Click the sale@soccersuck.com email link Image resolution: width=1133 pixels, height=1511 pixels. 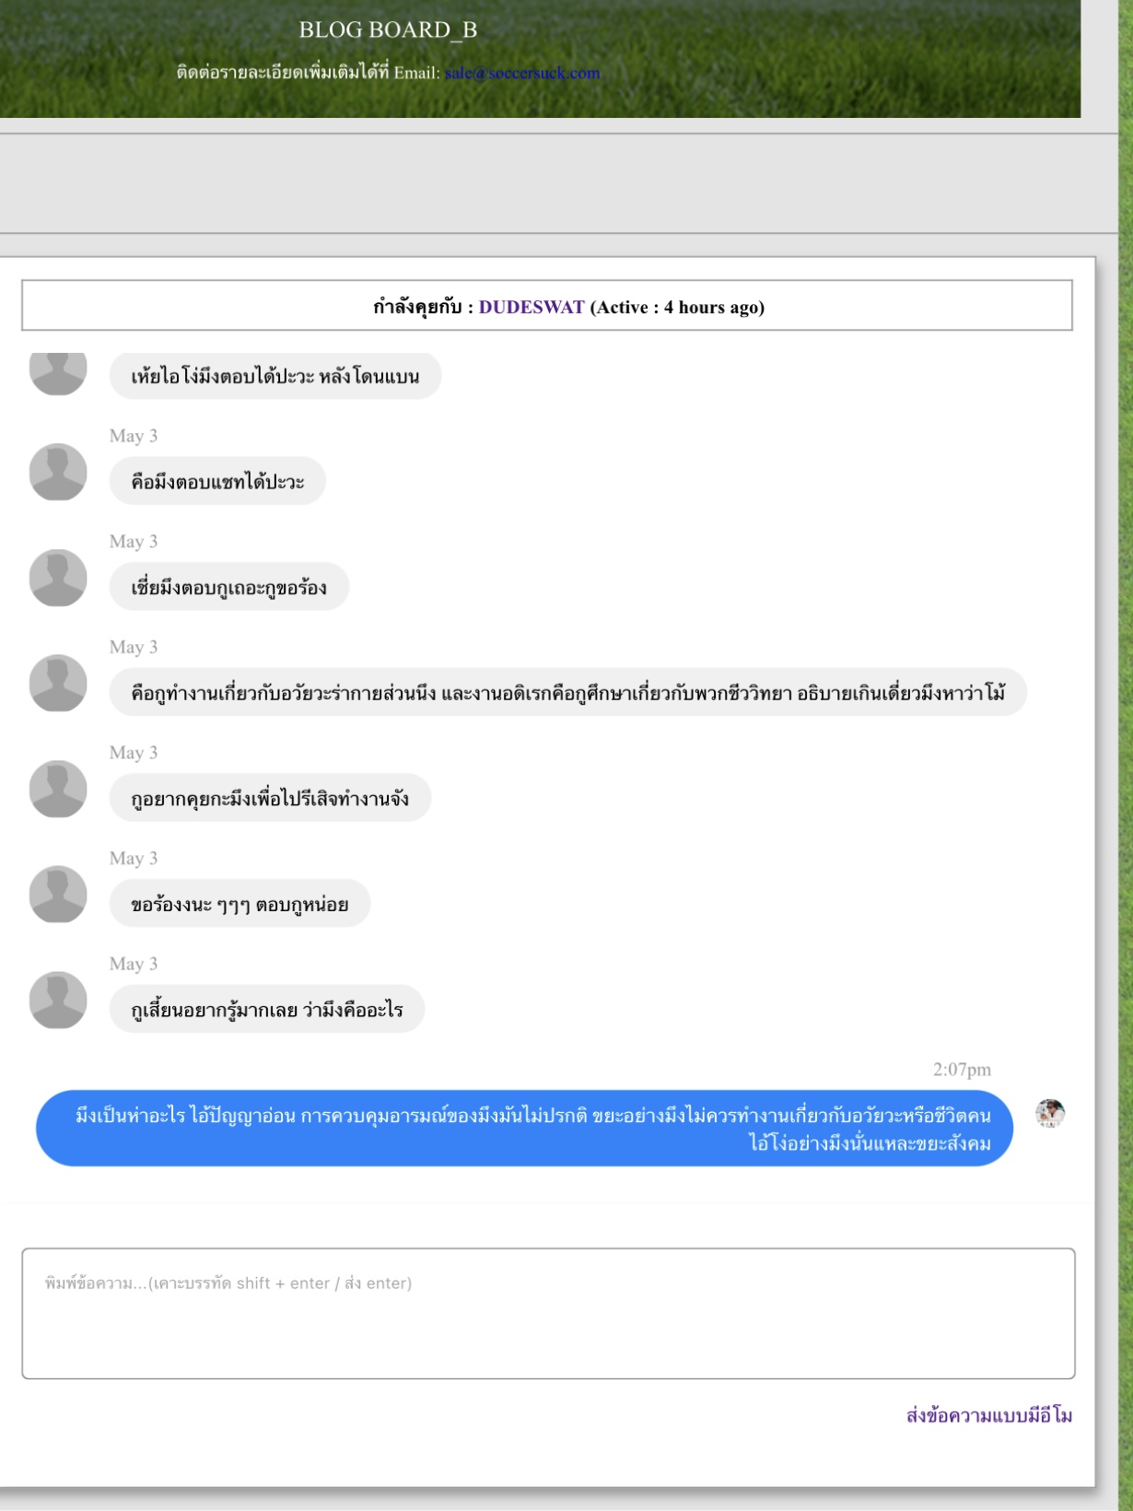[x=522, y=73]
